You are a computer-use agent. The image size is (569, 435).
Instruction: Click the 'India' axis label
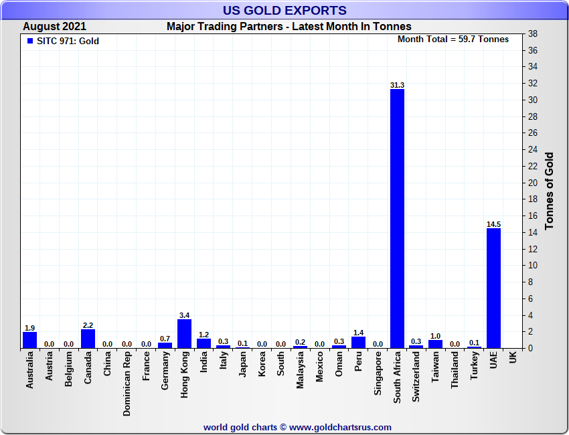pyautogui.click(x=204, y=361)
